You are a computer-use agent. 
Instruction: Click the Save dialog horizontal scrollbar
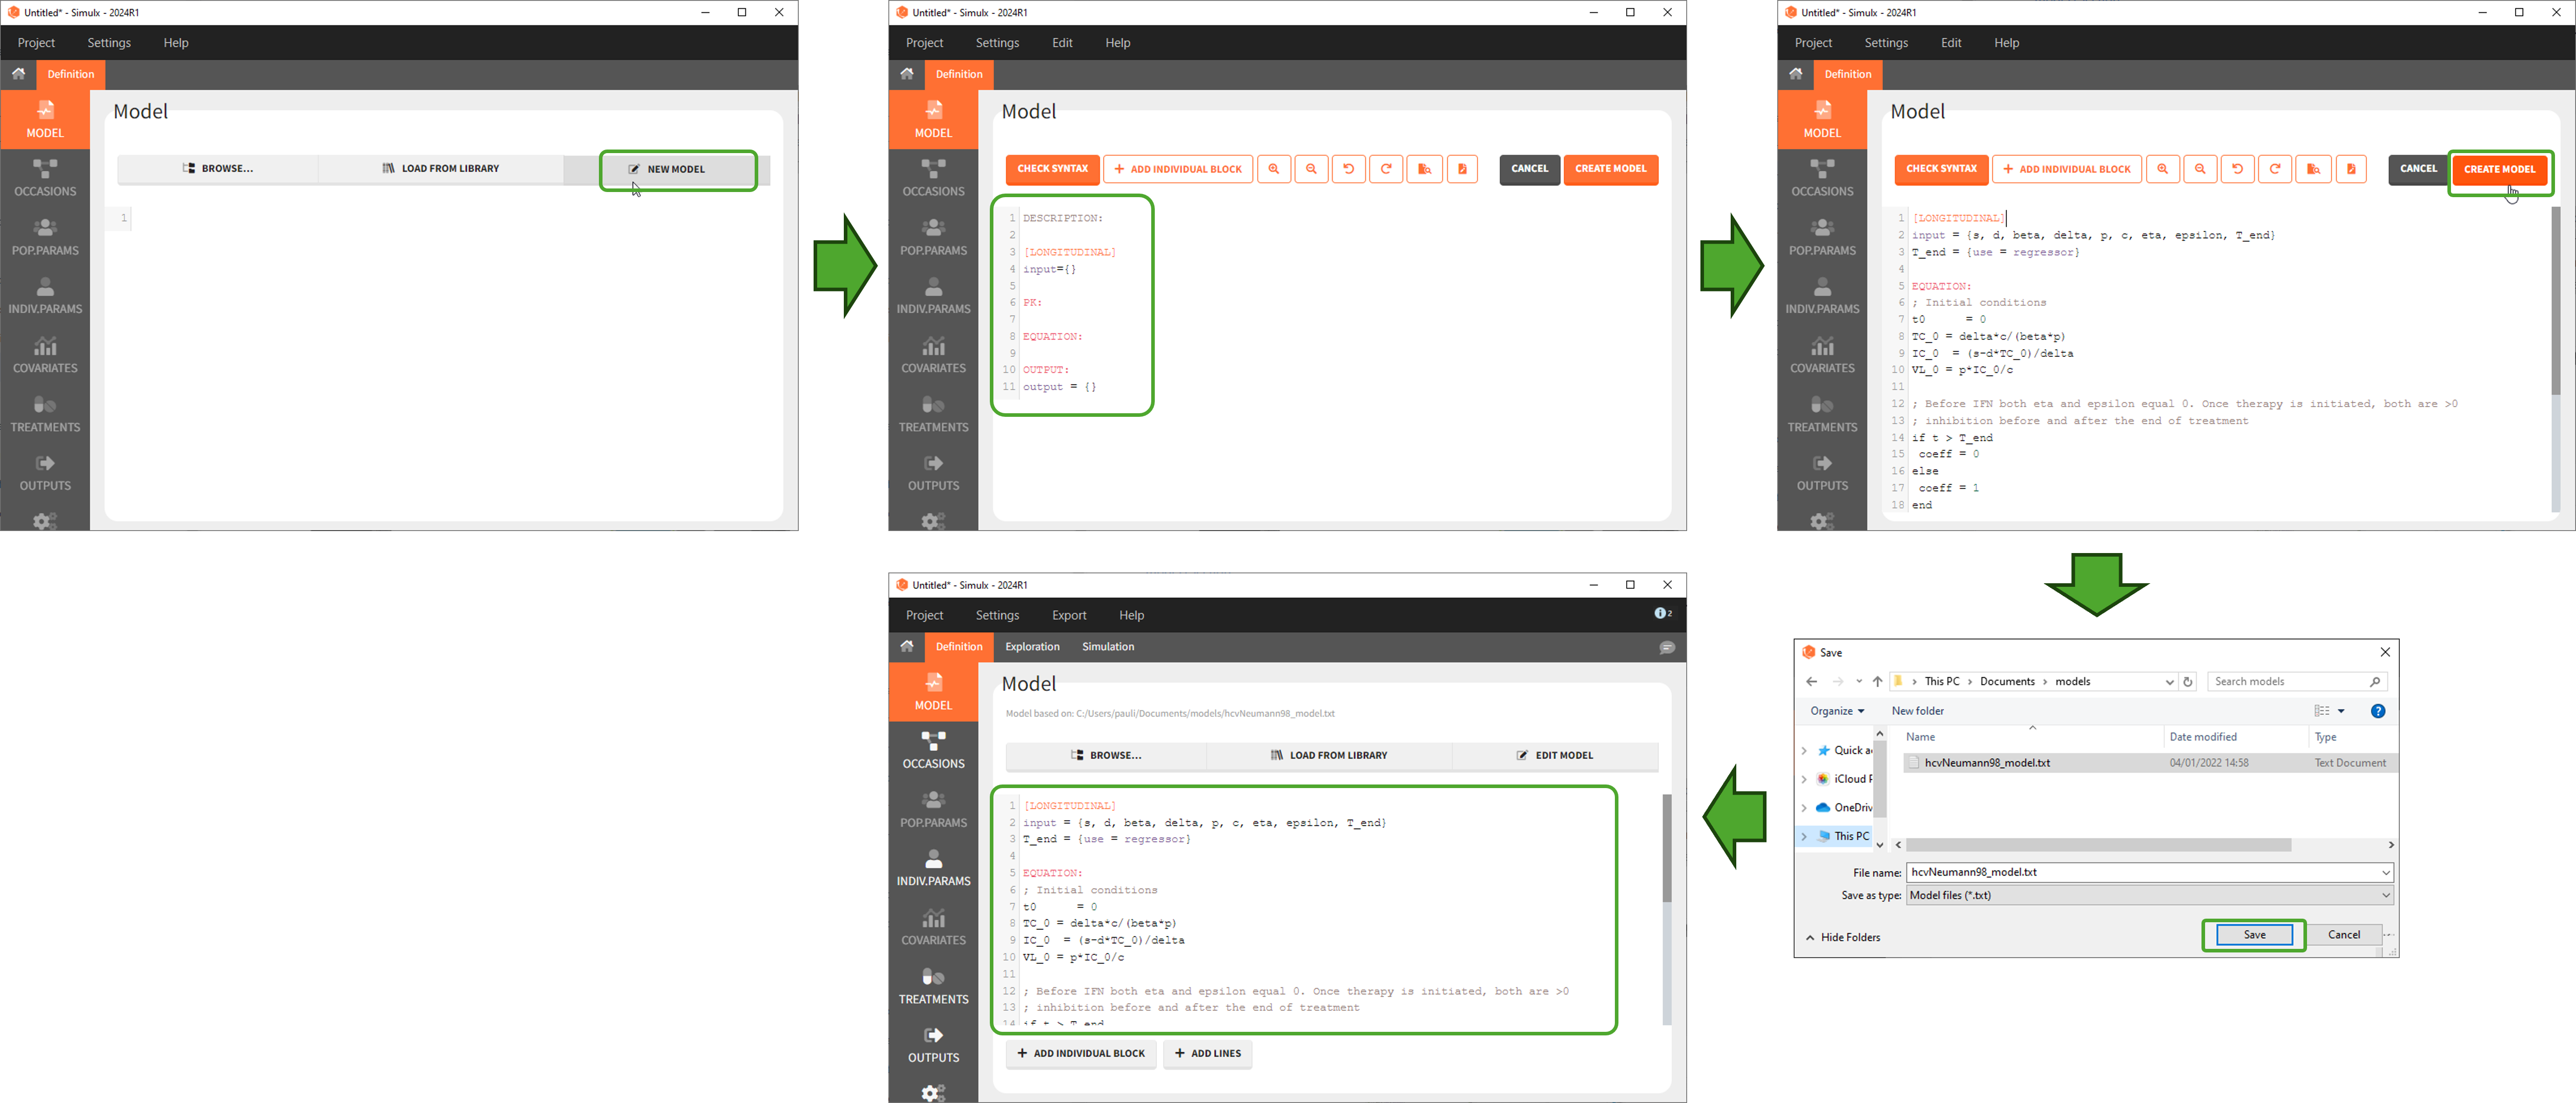pos(2098,846)
